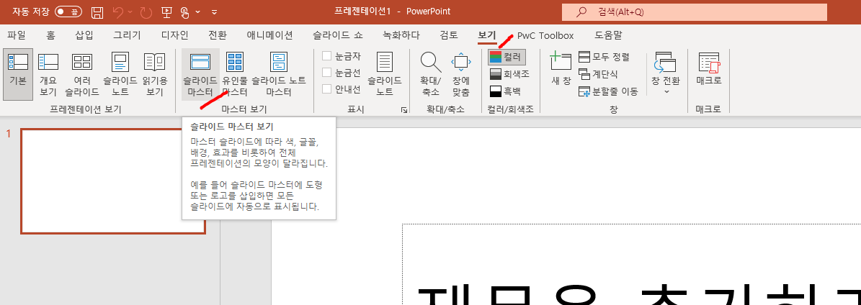The image size is (861, 305).
Task: Open the Undo history dropdown arrow
Action: [x=130, y=12]
